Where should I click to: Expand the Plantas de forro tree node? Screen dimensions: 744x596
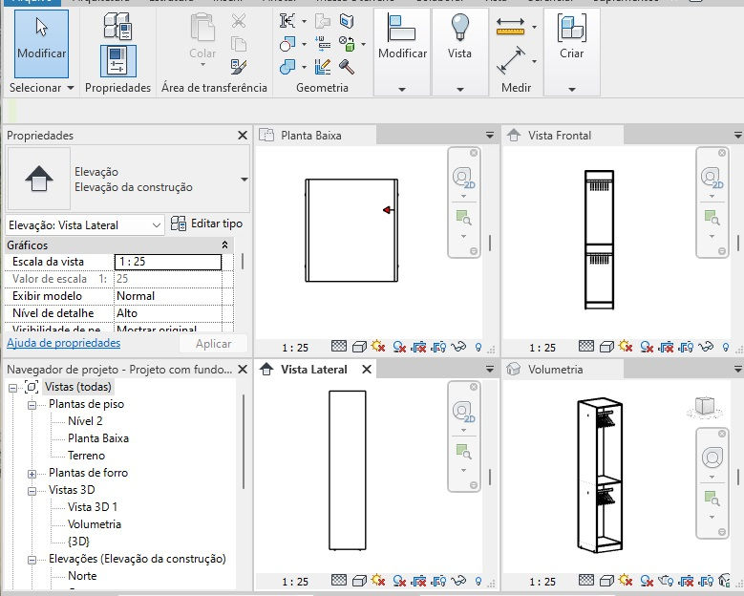[32, 474]
